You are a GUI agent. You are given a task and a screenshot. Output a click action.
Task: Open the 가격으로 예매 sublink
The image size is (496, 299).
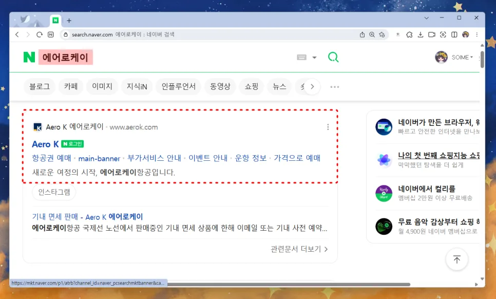pyautogui.click(x=297, y=158)
